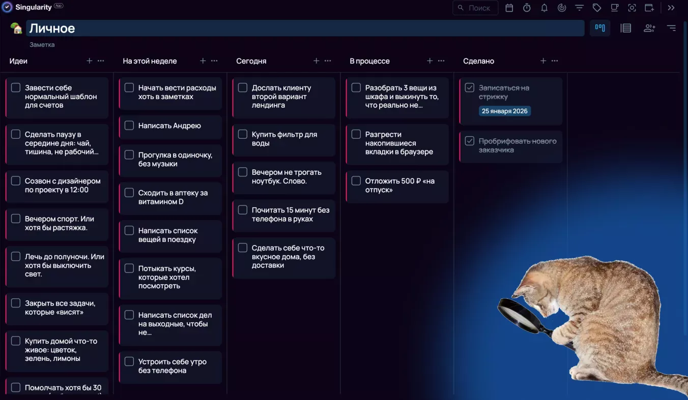This screenshot has width=688, height=400.
Task: Click the coffee cup icon
Action: 615,8
